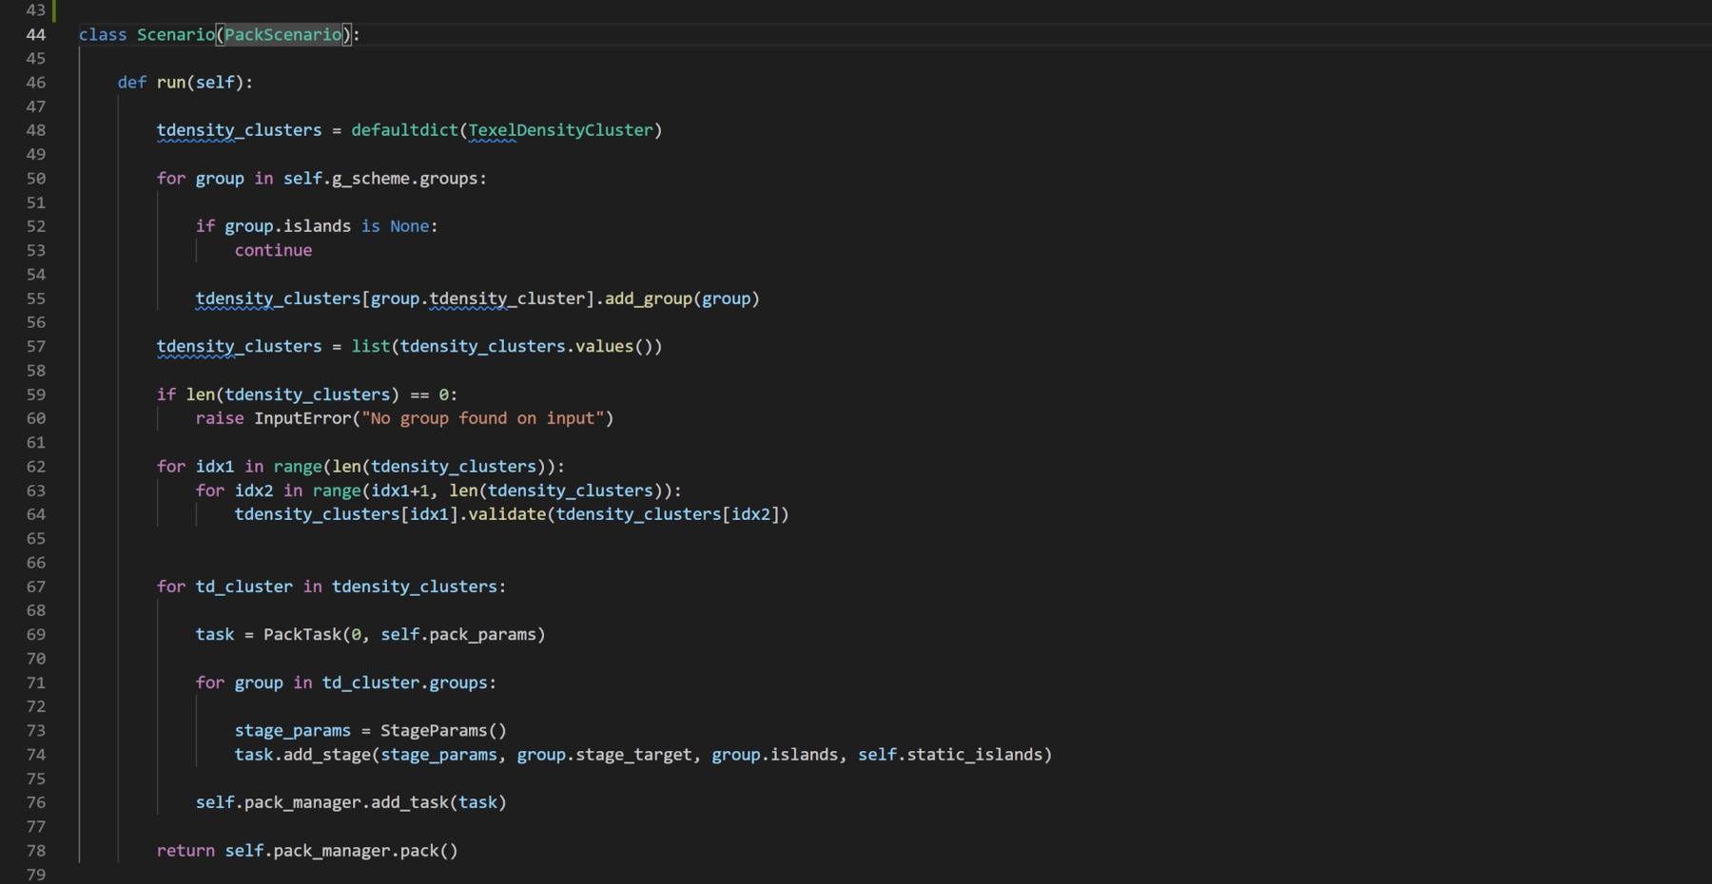Click the add_group method on line 55

[x=649, y=298]
